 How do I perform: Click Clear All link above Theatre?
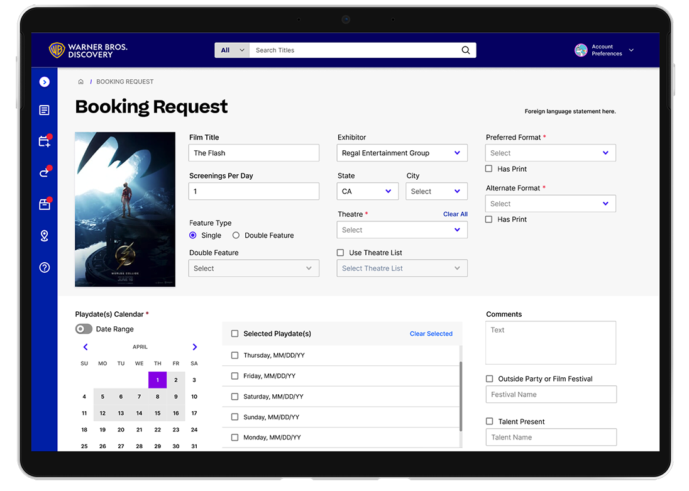(455, 214)
